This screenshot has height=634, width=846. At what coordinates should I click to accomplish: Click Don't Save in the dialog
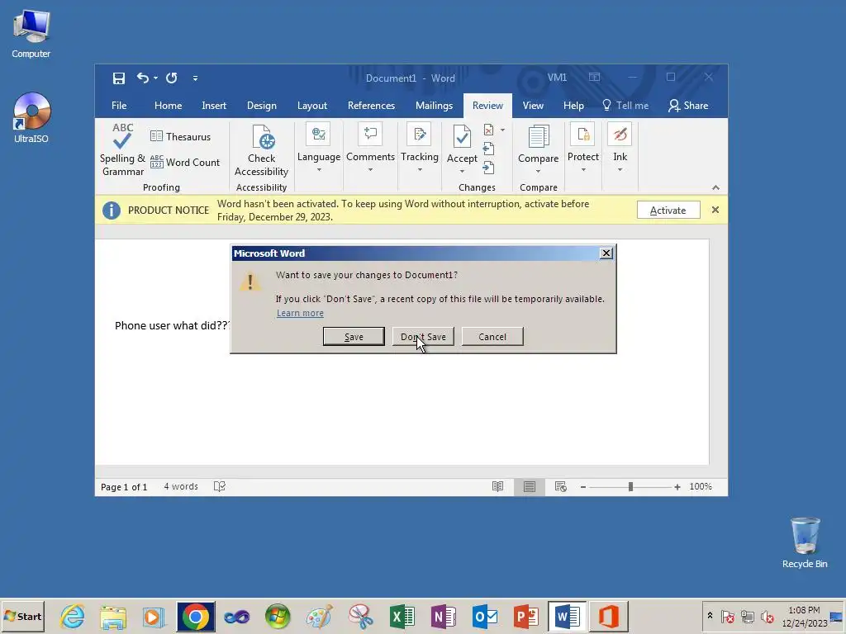tap(423, 337)
